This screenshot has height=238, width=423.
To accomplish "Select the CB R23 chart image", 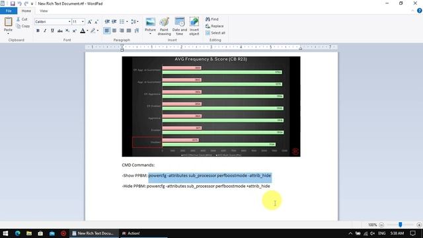I will tap(211, 106).
